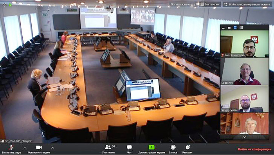Image resolution: width=274 pixels, height=155 pixels.
Task: Click Выйти из конференции to leave
Action: point(254,149)
